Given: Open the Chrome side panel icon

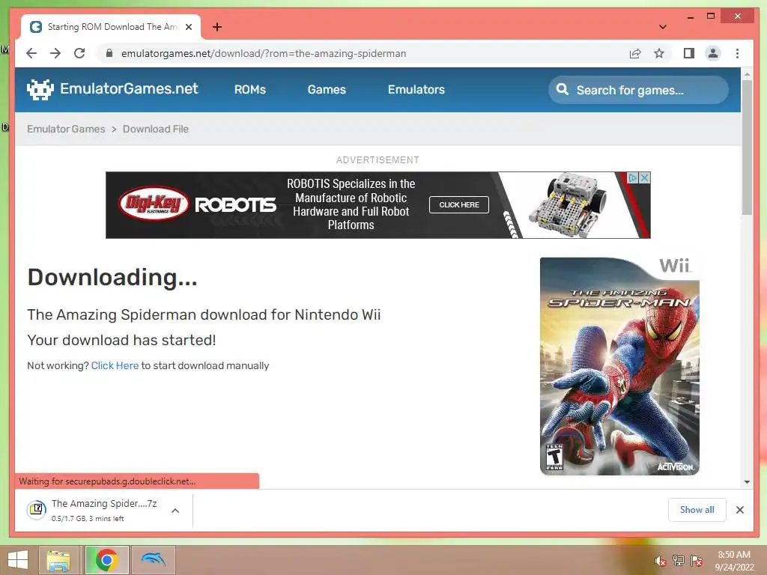Looking at the screenshot, I should [689, 53].
